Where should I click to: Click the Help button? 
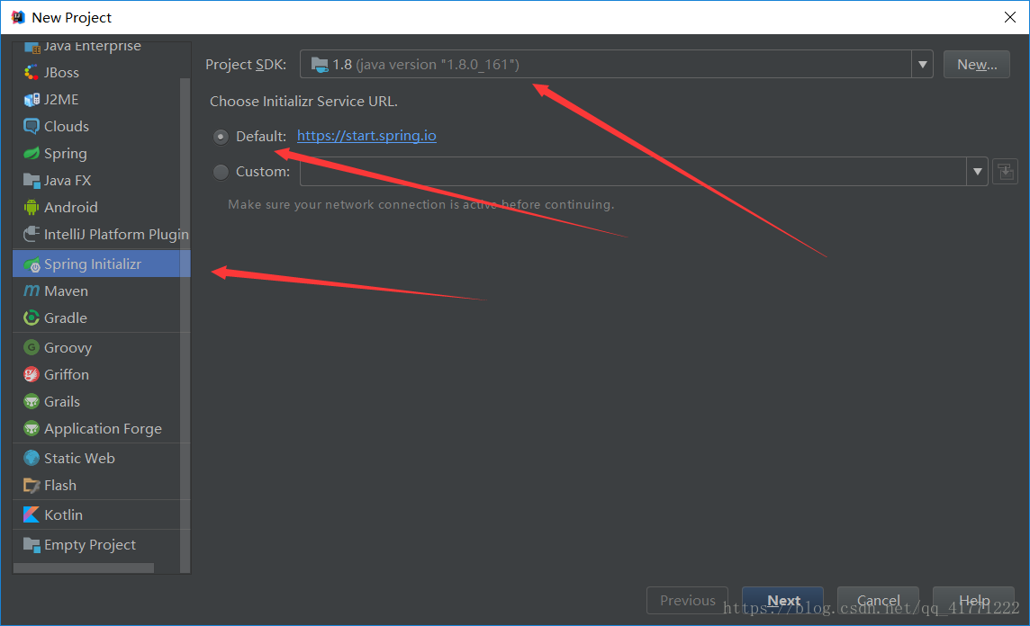pyautogui.click(x=973, y=601)
